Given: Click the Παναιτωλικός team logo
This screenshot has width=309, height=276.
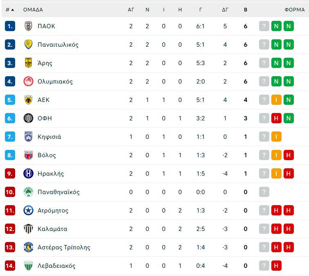Looking at the screenshot, I should click(x=28, y=45).
